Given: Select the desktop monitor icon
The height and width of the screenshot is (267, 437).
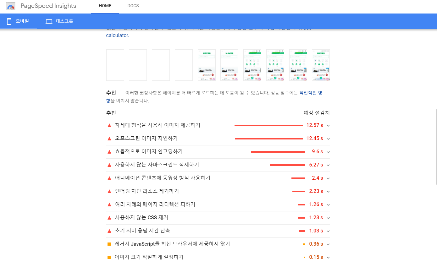Looking at the screenshot, I should click(49, 21).
